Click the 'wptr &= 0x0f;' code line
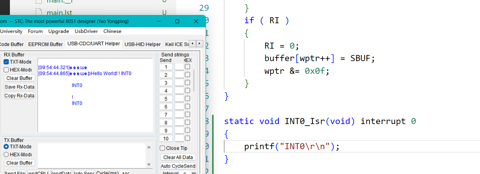This screenshot has width=480, height=174. click(x=297, y=71)
